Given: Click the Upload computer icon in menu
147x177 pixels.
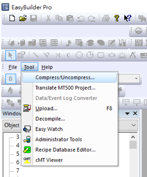Looking at the screenshot, I should click(27, 108).
